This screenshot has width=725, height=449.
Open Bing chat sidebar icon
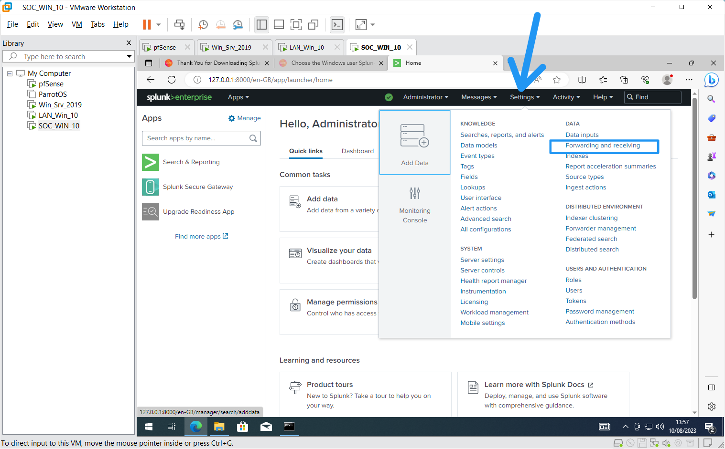coord(711,80)
